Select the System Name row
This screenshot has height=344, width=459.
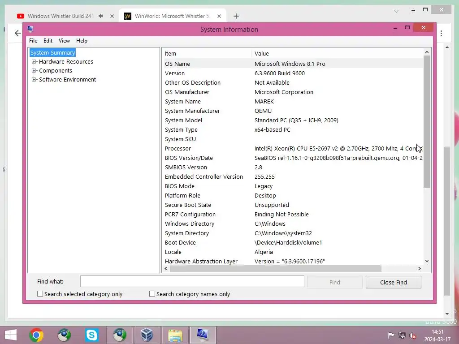(x=293, y=102)
